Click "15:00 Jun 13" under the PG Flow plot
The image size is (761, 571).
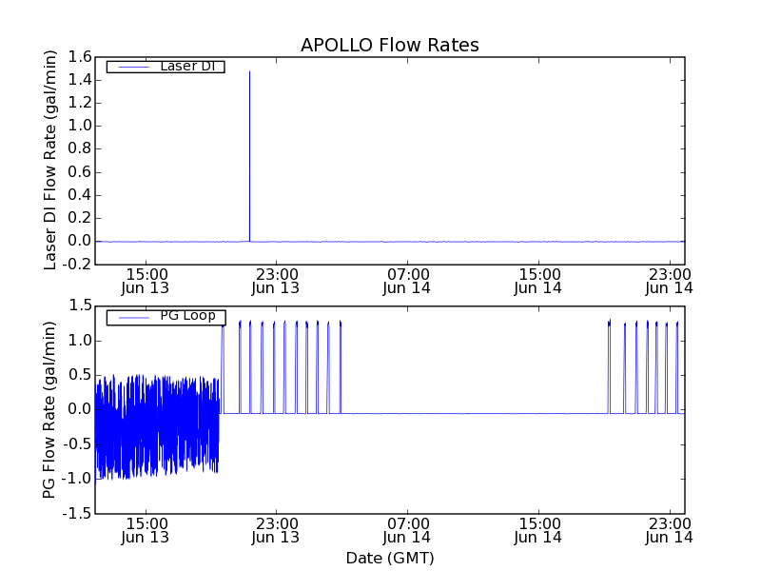tap(146, 531)
